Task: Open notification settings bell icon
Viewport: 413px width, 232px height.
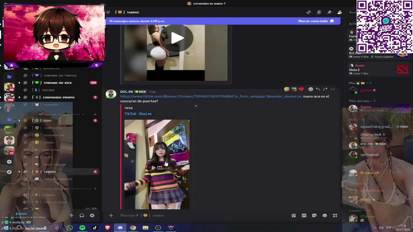Action: coord(319,12)
